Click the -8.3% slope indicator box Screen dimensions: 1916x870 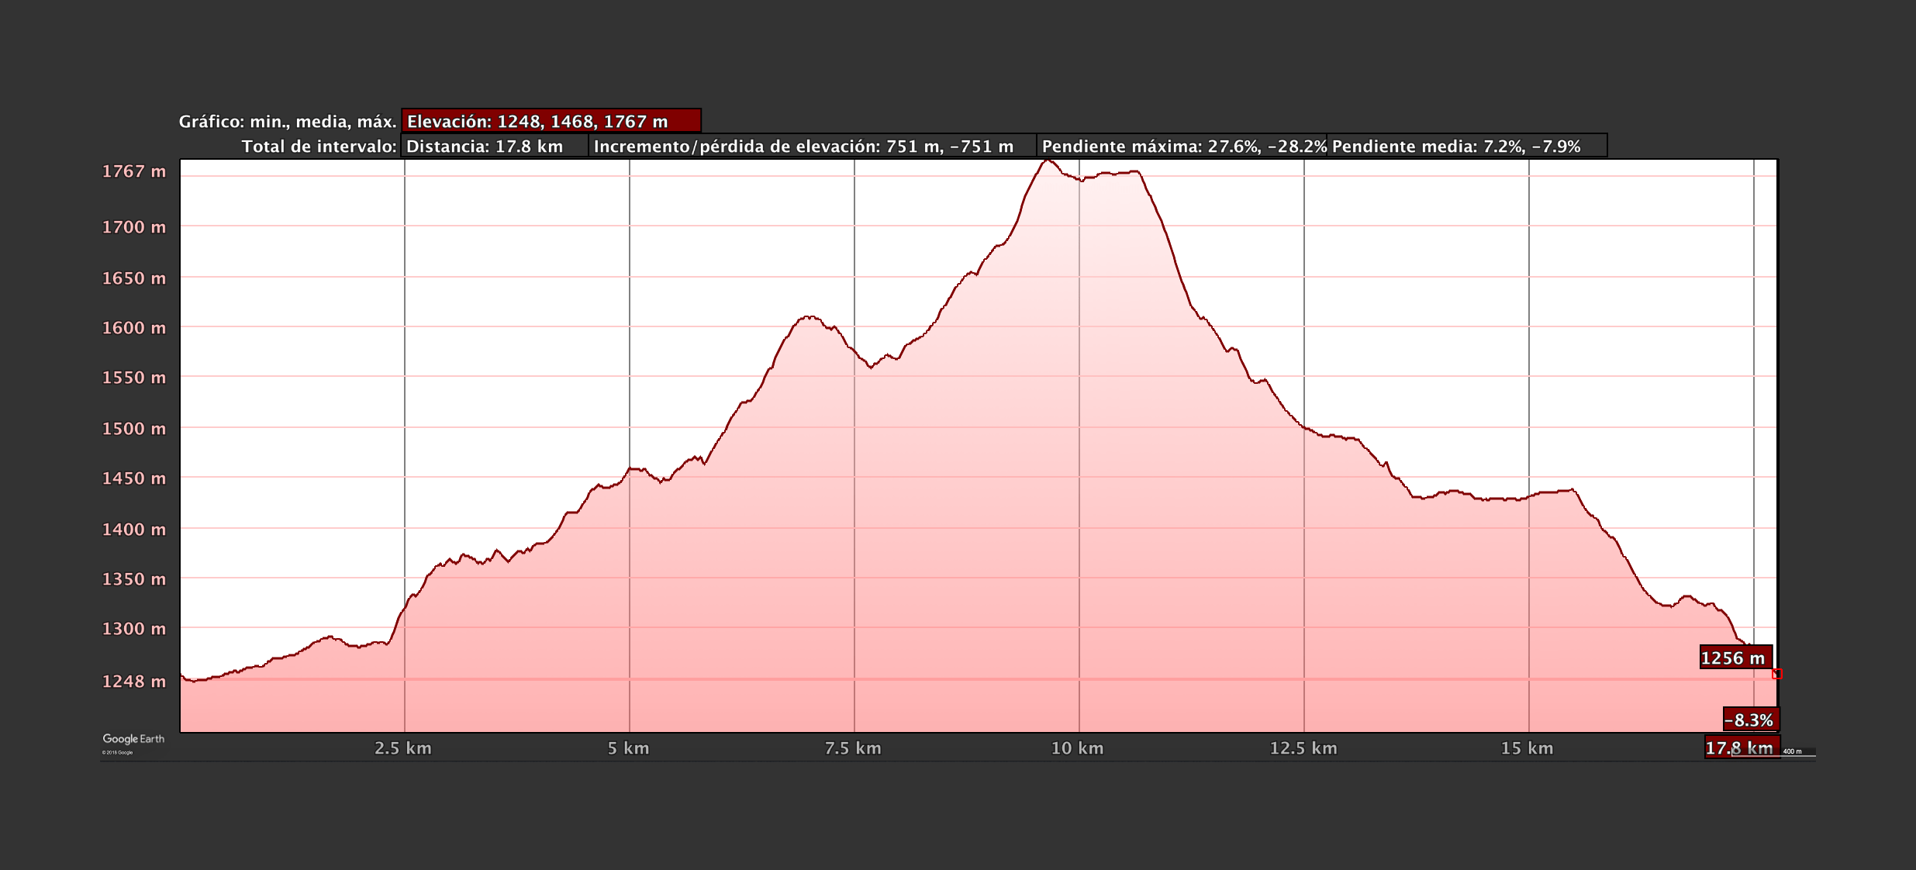click(x=1750, y=720)
